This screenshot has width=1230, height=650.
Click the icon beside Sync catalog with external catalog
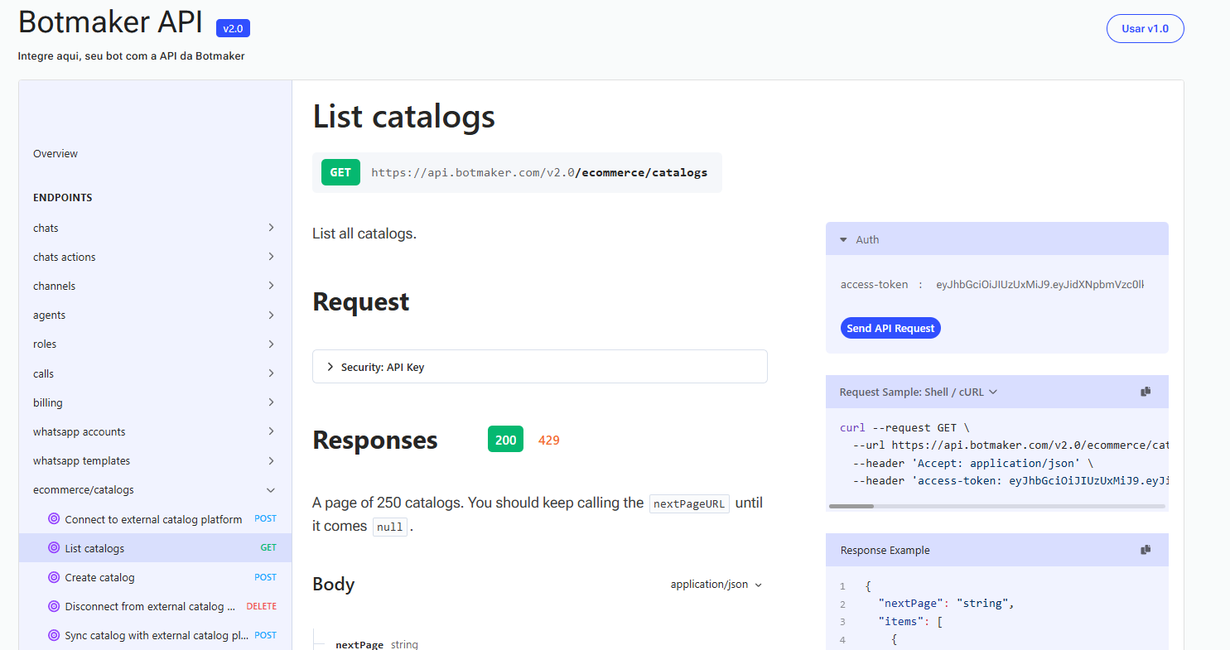[54, 635]
